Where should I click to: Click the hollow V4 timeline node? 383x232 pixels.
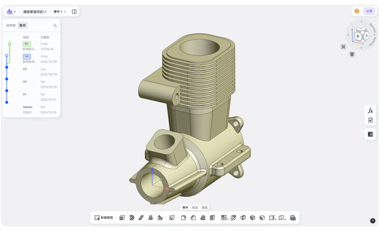7,55
